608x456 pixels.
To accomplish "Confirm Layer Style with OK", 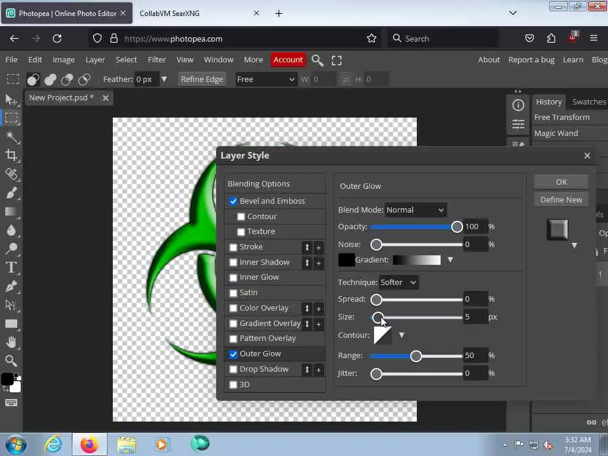I will (561, 182).
